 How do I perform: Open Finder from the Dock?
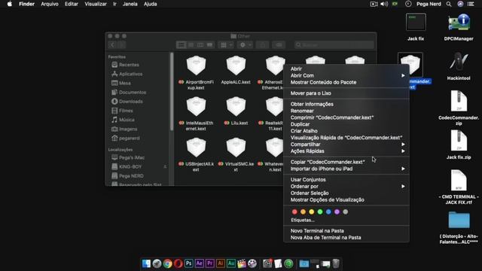click(x=146, y=263)
